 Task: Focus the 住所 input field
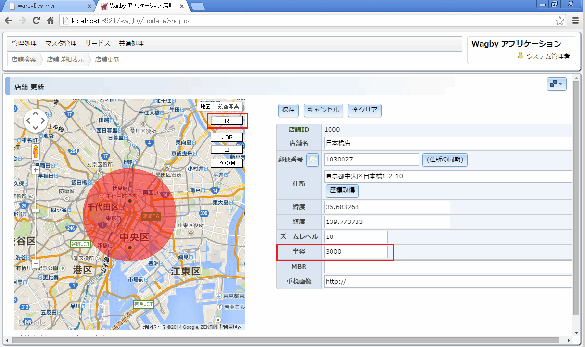[x=448, y=176]
